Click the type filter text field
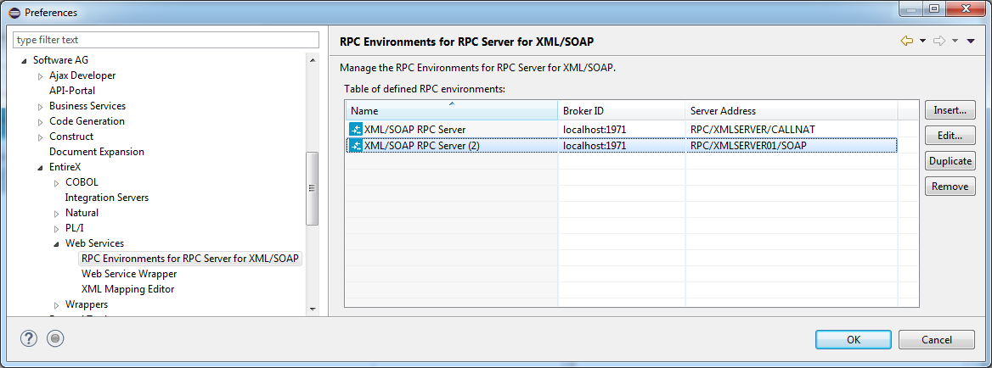This screenshot has width=992, height=368. (x=166, y=39)
